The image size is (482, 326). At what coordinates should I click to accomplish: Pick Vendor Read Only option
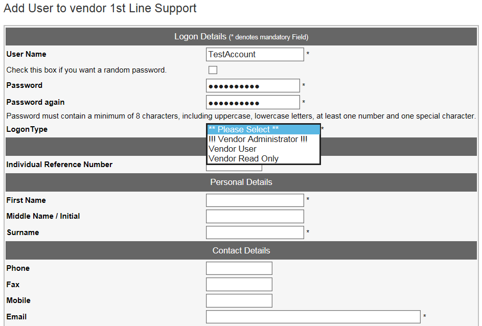click(x=244, y=158)
